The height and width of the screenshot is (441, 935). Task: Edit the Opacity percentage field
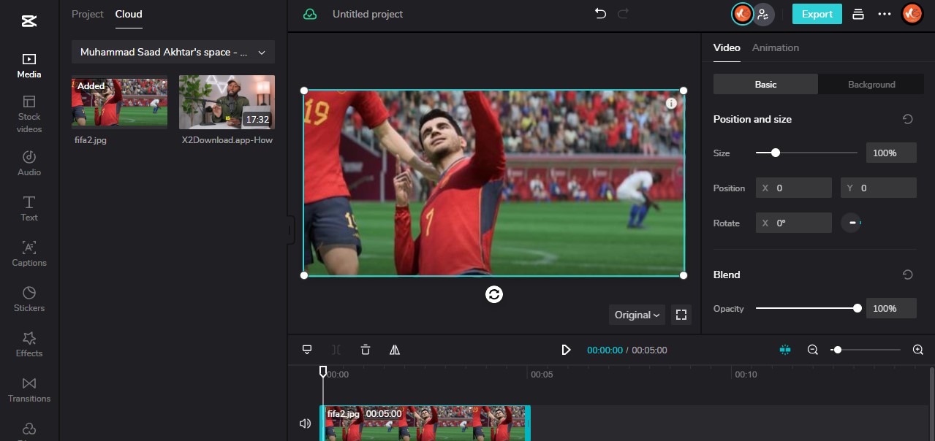coord(891,308)
